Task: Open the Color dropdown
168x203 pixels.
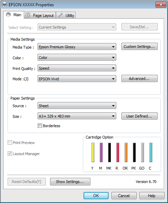Action: click(77, 57)
